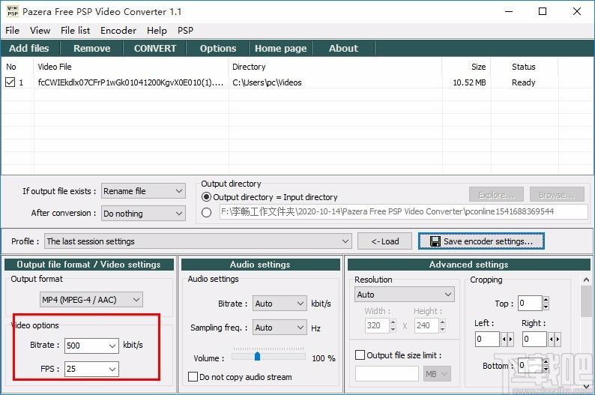Adjust the Volume slider handle
The height and width of the screenshot is (395, 595).
(x=257, y=356)
